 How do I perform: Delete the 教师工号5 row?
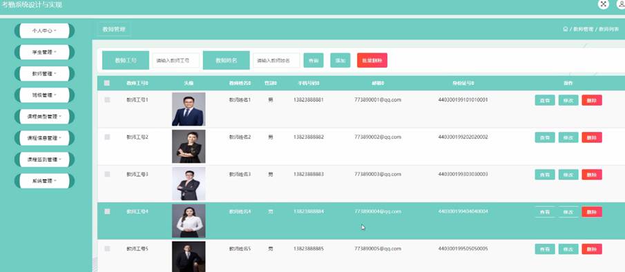592,249
